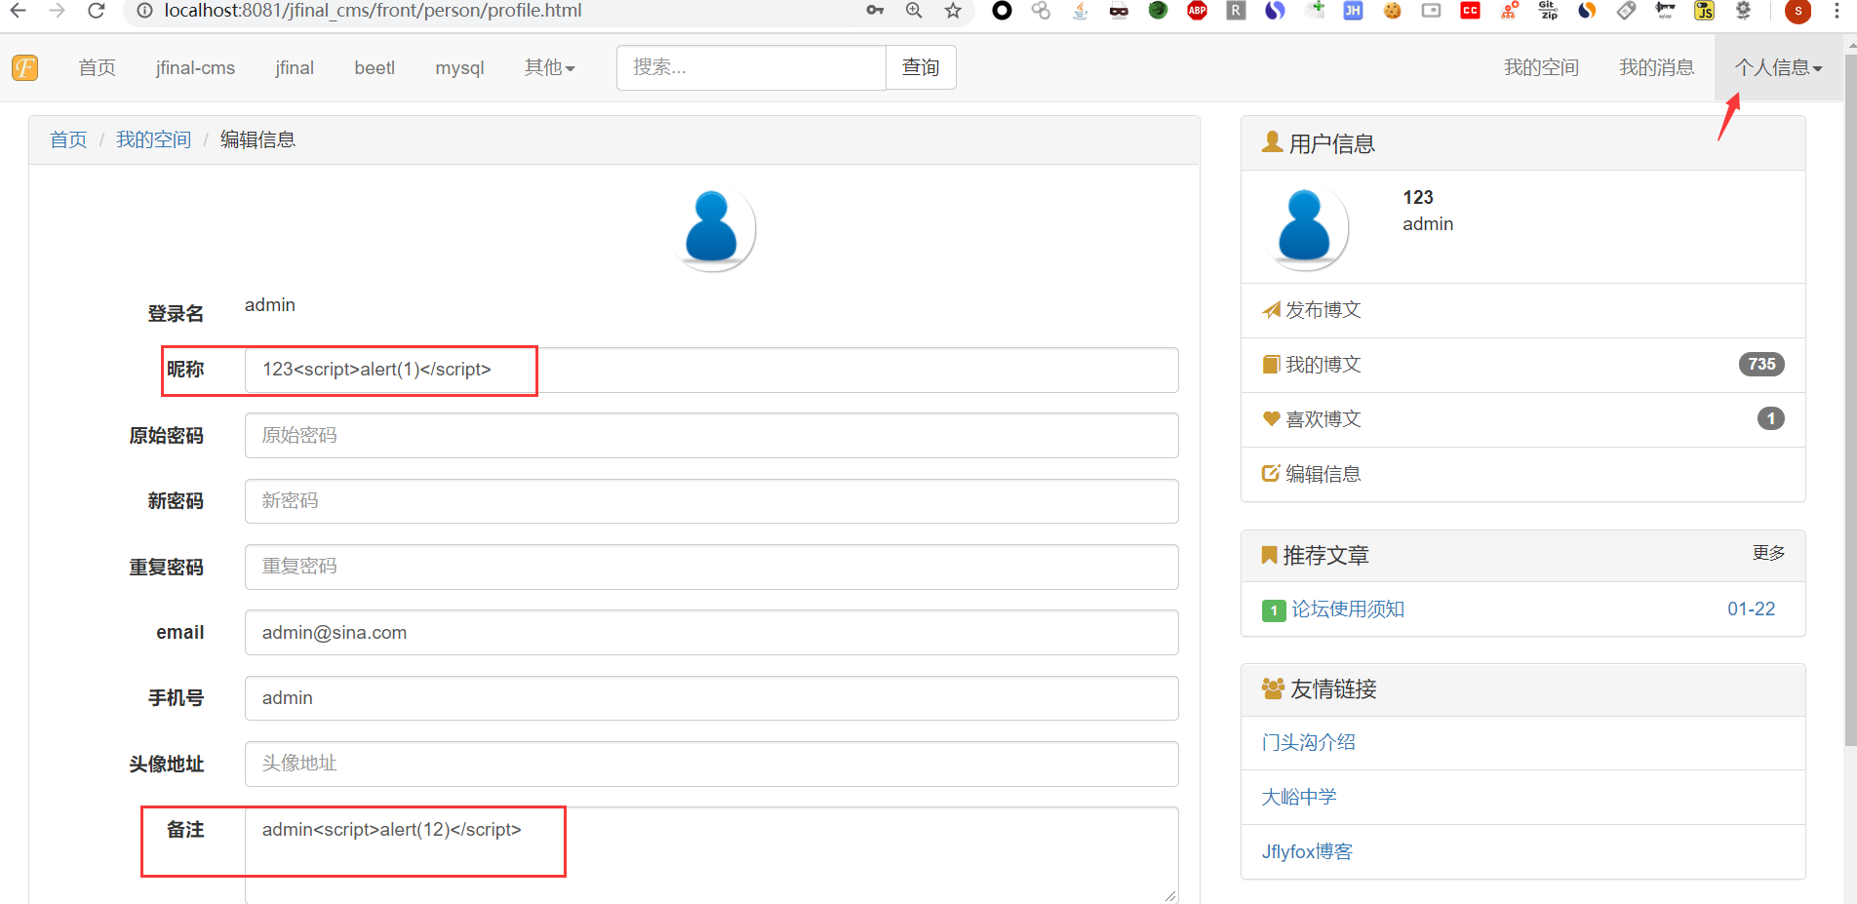Click the 原始密码 field

tap(711, 435)
